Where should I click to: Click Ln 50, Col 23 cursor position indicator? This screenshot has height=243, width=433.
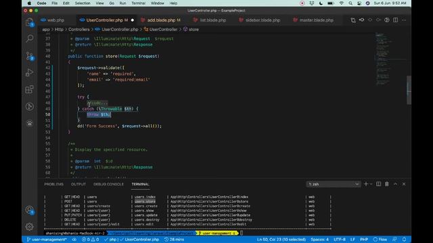pos(281,240)
